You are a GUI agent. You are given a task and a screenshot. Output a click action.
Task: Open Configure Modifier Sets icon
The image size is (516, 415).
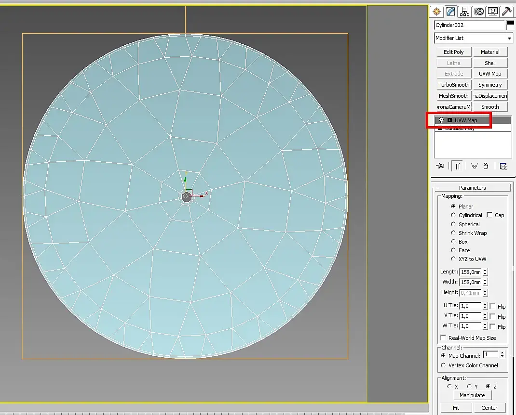[503, 166]
